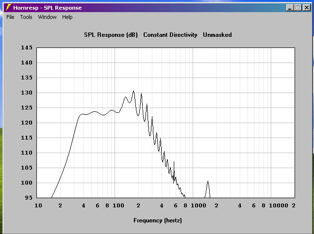
Task: Open the Window menu
Action: click(47, 17)
